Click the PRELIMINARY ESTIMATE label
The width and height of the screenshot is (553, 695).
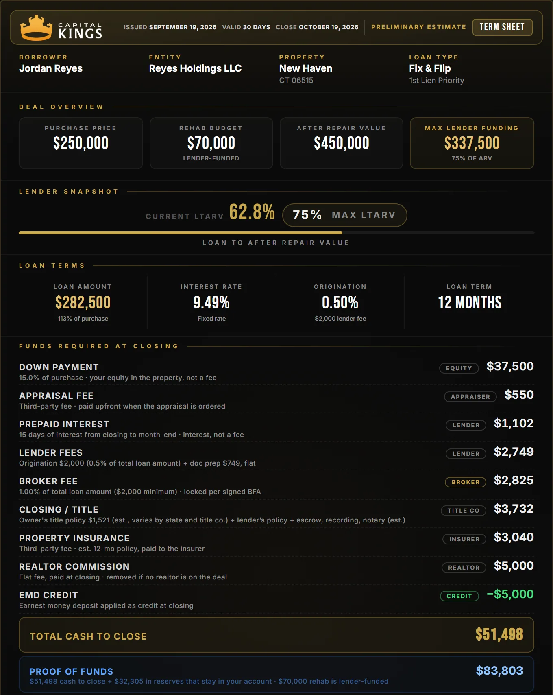tap(418, 27)
